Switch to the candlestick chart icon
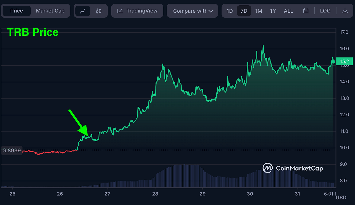Image resolution: width=355 pixels, height=205 pixels. [99, 11]
